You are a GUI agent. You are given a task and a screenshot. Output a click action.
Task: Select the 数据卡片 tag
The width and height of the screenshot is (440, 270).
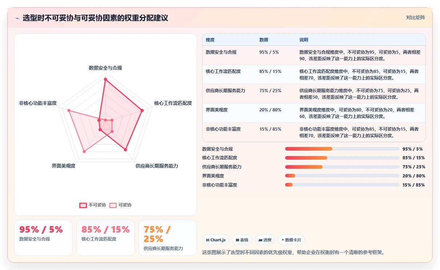[291, 240]
